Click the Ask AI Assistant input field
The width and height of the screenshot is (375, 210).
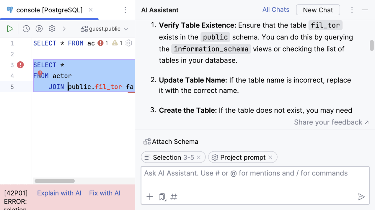point(255,177)
